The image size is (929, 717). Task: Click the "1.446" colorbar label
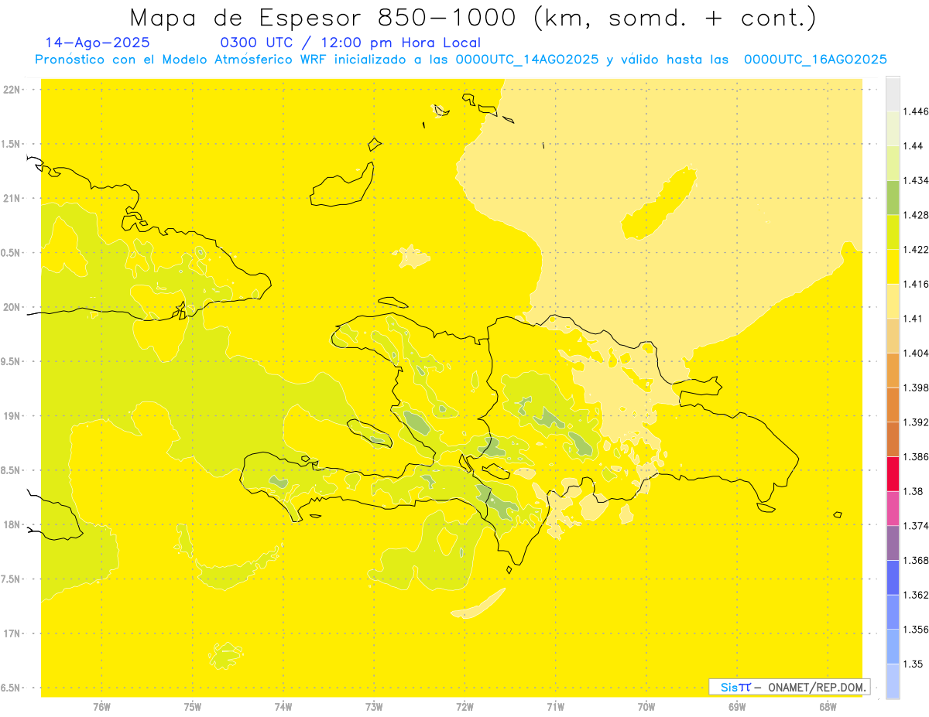click(917, 111)
